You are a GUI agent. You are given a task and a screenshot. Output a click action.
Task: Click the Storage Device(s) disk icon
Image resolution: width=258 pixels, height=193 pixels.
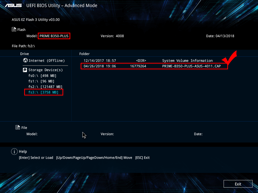point(25,70)
